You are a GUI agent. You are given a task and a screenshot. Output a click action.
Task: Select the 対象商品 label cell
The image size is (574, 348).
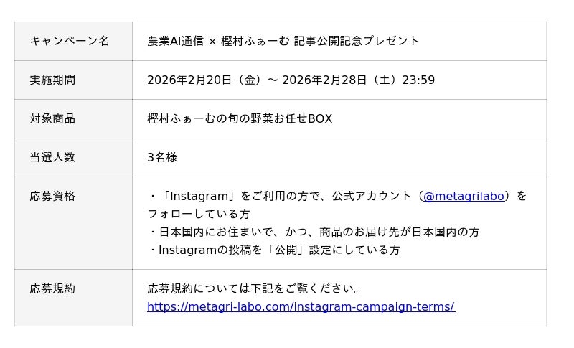point(52,118)
